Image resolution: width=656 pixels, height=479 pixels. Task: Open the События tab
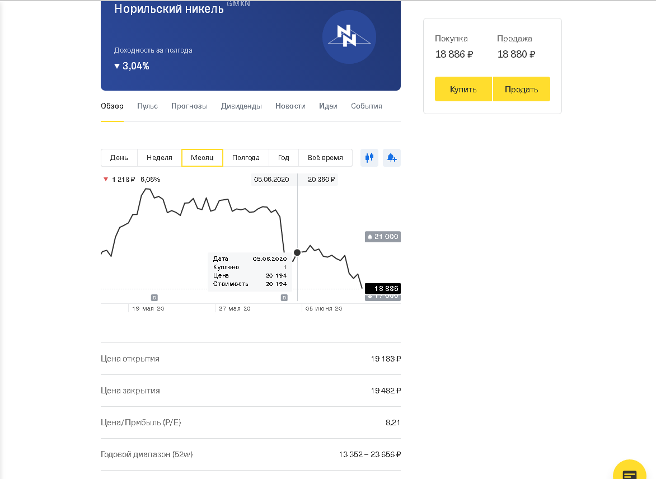366,106
